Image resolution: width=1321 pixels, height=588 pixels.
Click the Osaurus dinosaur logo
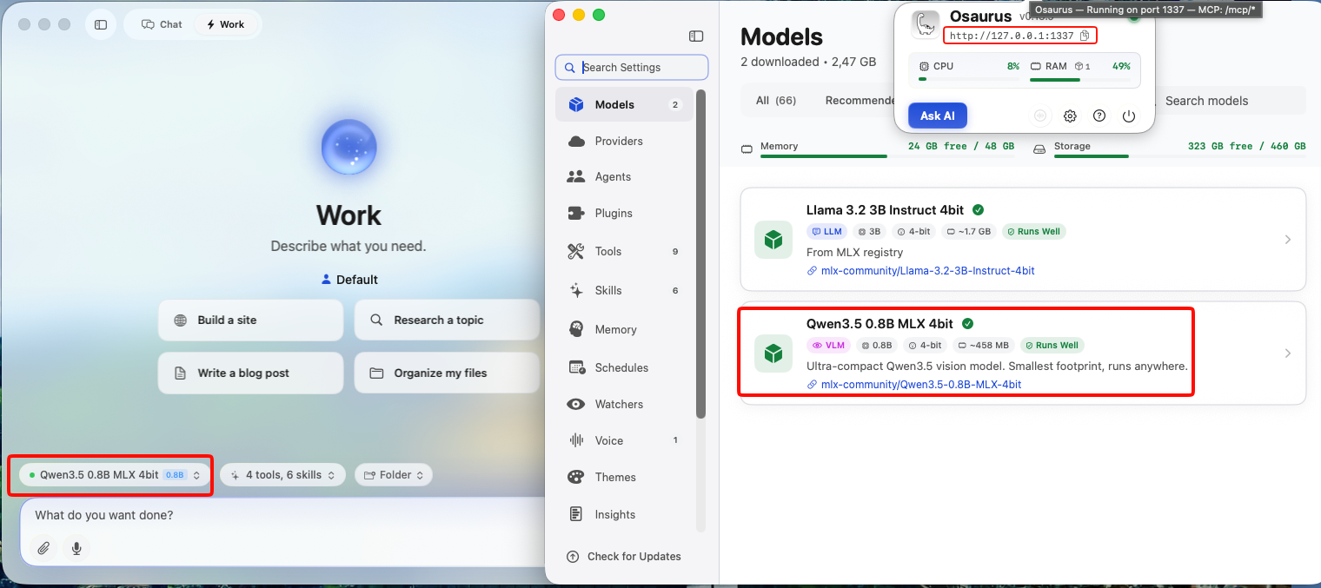pos(926,24)
